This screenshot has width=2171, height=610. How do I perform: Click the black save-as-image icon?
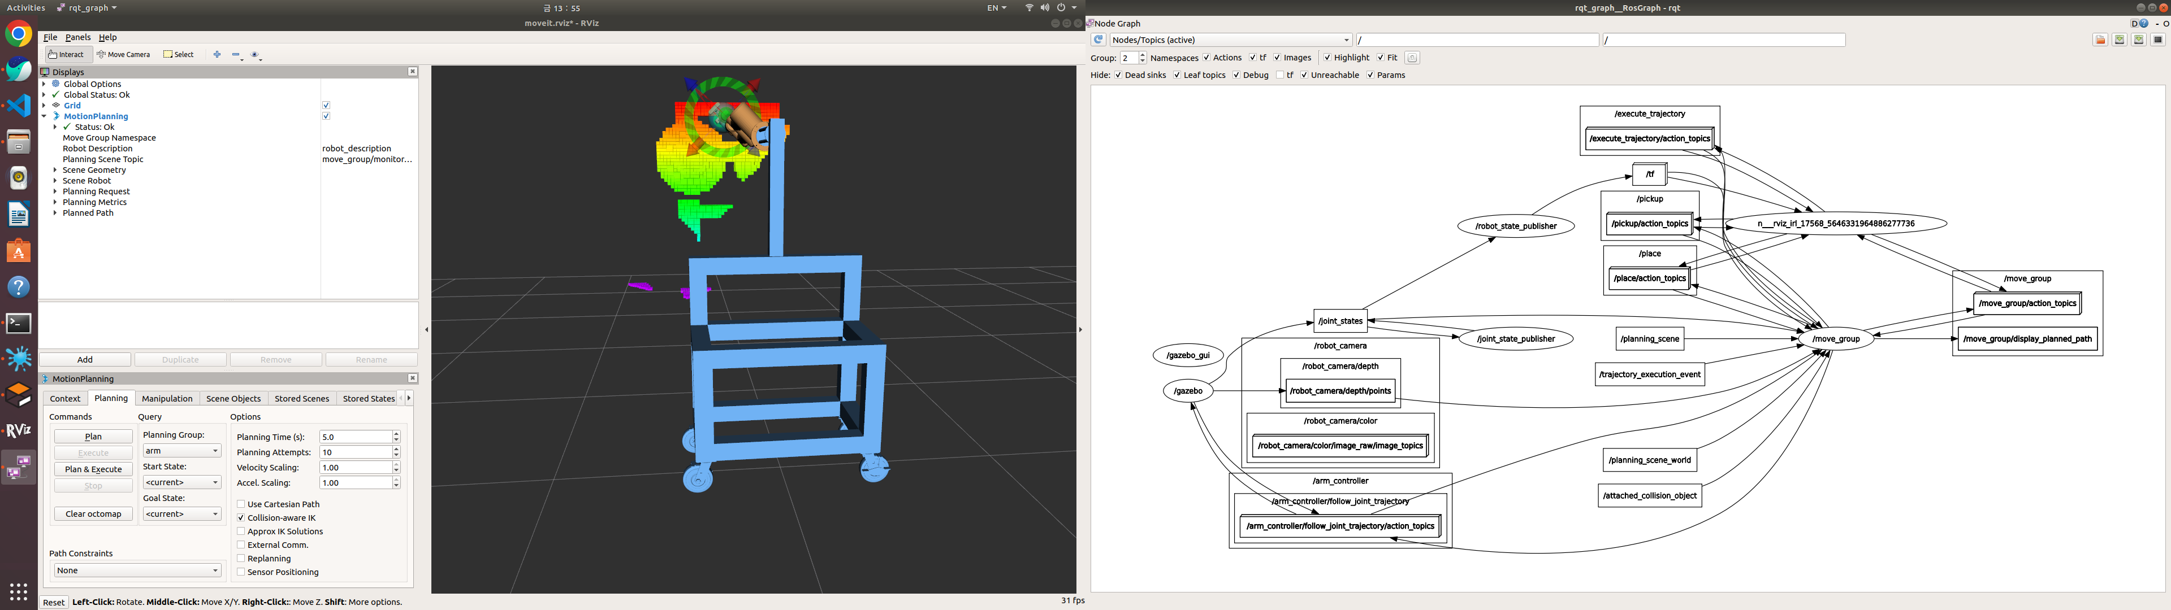coord(2159,40)
